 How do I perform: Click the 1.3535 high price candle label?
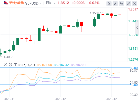pyautogui.click(x=95, y=13)
